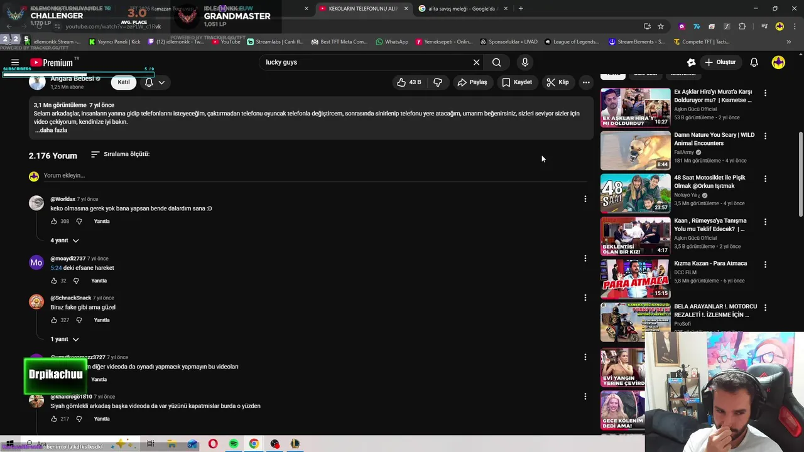Click the page vertical scrollbar
Image resolution: width=804 pixels, height=452 pixels.
(800, 175)
